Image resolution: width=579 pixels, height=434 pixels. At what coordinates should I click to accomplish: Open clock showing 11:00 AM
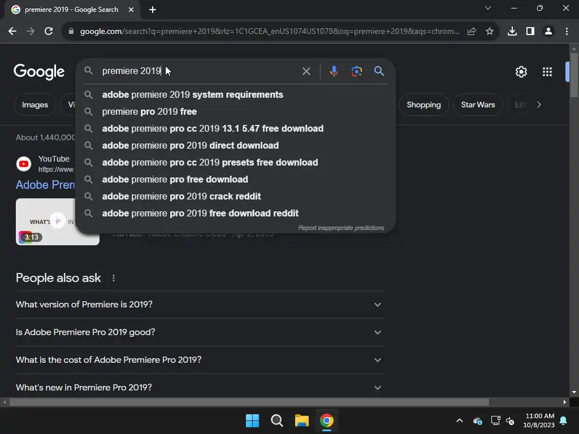point(539,420)
